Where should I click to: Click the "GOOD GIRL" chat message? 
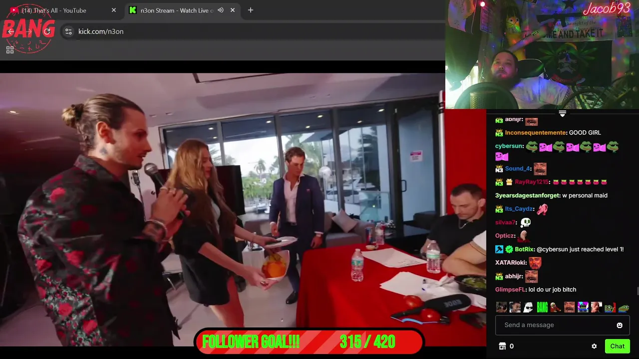585,133
